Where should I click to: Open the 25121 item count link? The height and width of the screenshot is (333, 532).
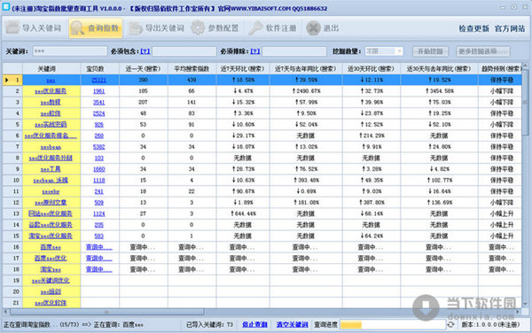[98, 81]
